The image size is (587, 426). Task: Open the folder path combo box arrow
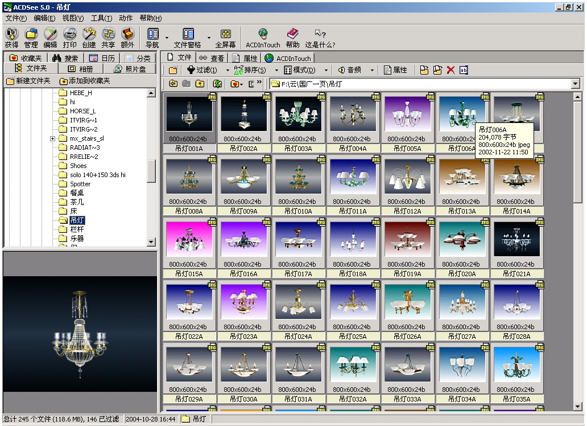(574, 84)
